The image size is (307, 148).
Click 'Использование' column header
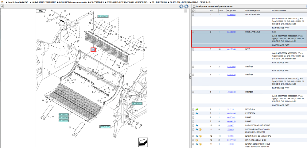click(x=289, y=10)
